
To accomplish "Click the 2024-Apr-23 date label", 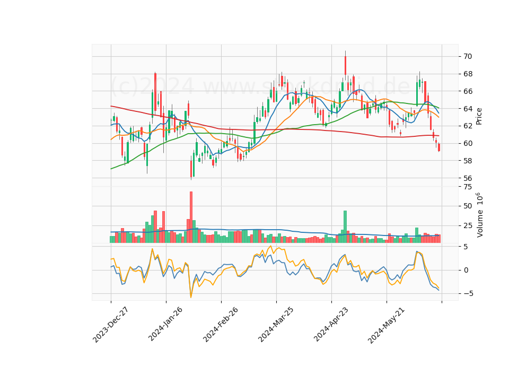I will click(x=331, y=324).
